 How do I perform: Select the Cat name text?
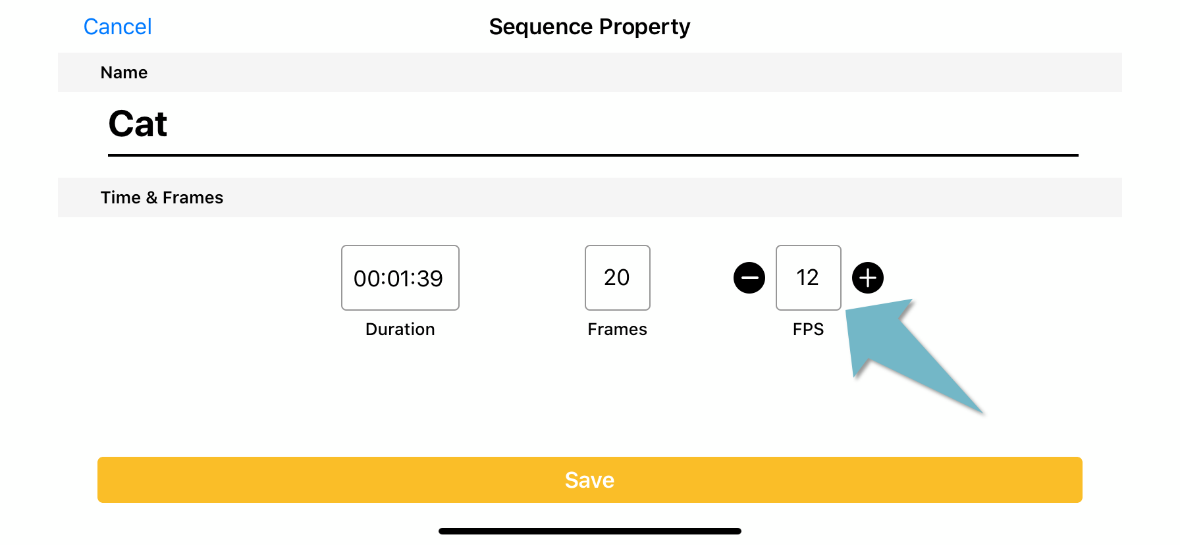tap(138, 124)
